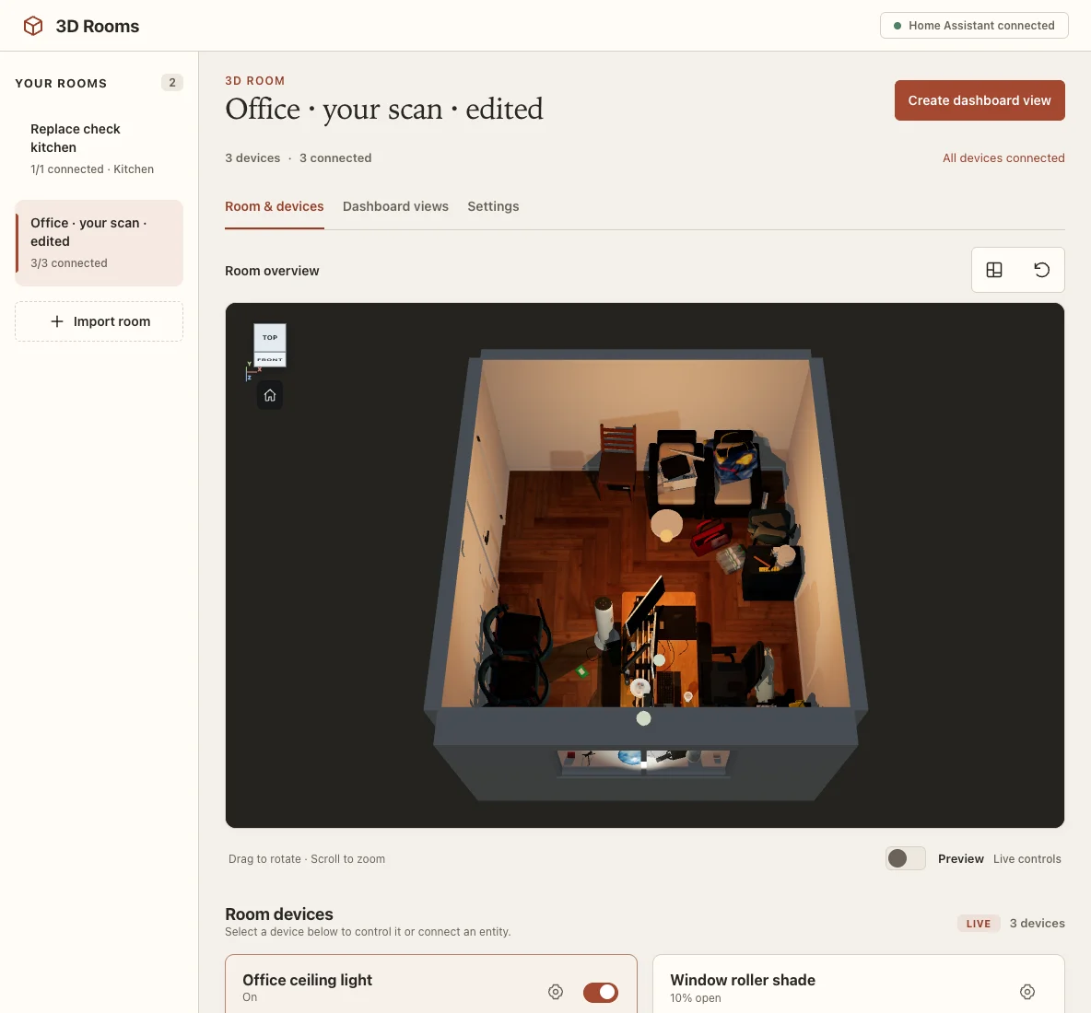Screen dimensions: 1091x1013
Task: Click All devices connected link
Action: (1003, 157)
